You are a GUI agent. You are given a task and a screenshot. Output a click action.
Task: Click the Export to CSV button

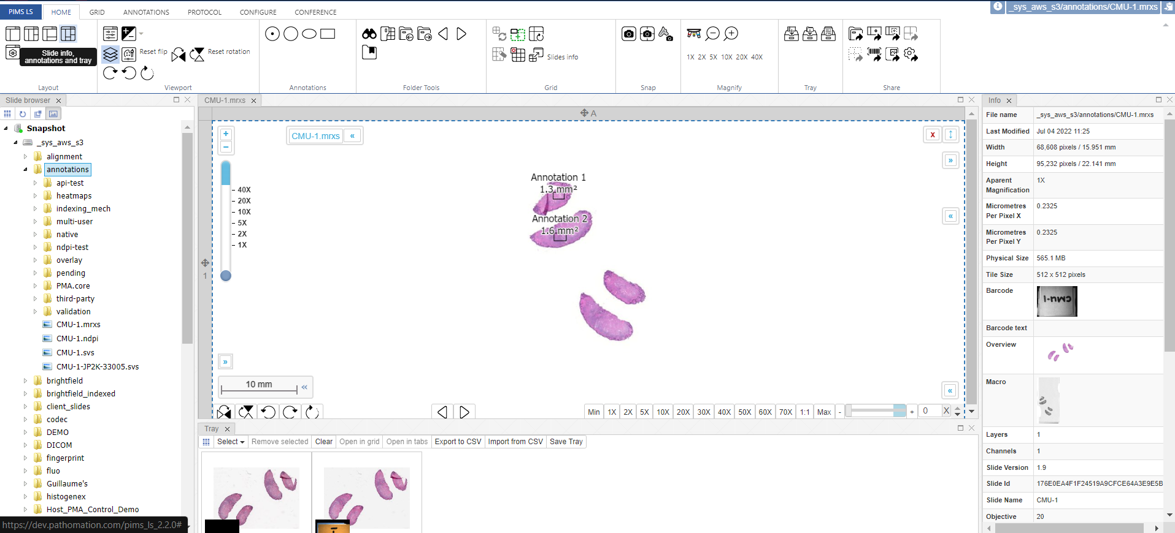tap(458, 442)
